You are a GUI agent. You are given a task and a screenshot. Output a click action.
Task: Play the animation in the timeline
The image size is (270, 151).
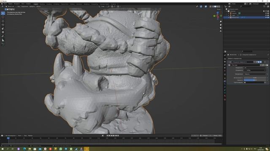click(x=113, y=135)
